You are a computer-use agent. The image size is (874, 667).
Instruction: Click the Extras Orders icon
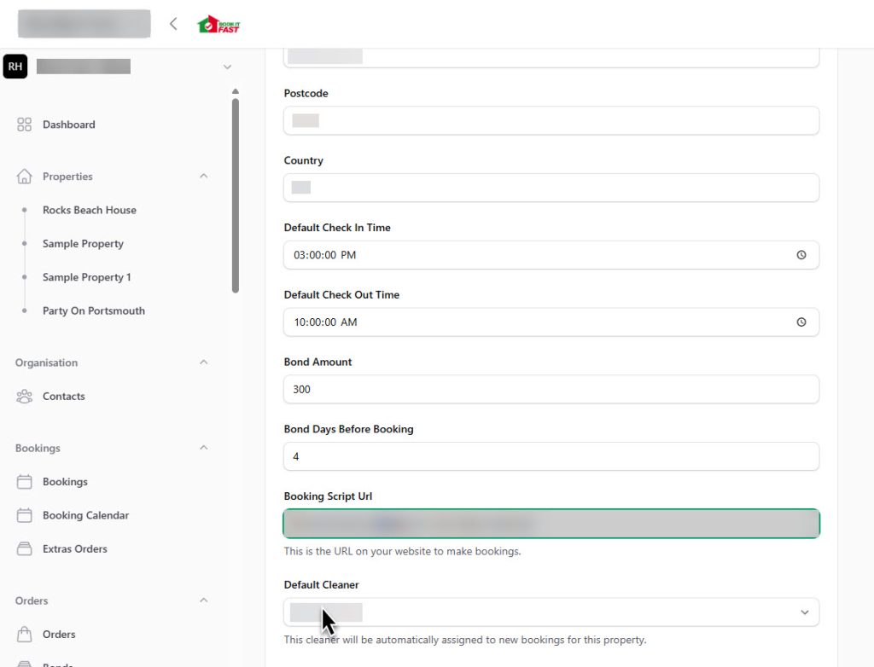[24, 548]
